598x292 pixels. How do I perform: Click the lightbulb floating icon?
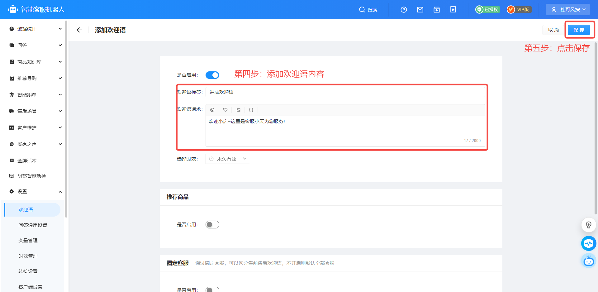click(x=589, y=225)
